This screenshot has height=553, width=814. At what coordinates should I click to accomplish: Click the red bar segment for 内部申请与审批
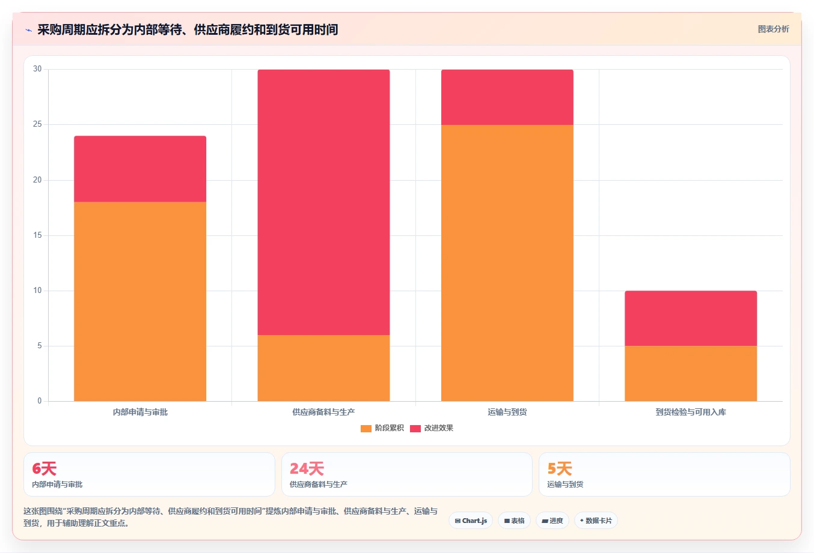pyautogui.click(x=140, y=169)
